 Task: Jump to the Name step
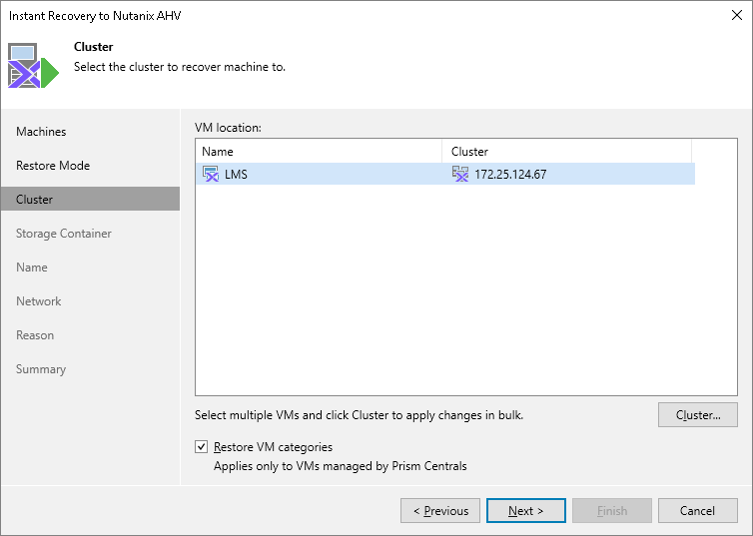coord(32,268)
